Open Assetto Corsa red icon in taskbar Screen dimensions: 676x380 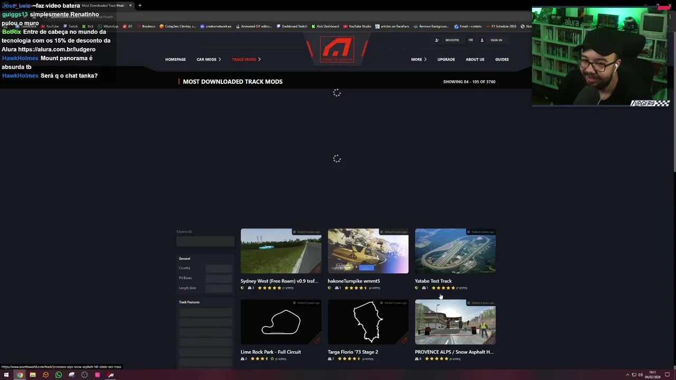[110, 375]
